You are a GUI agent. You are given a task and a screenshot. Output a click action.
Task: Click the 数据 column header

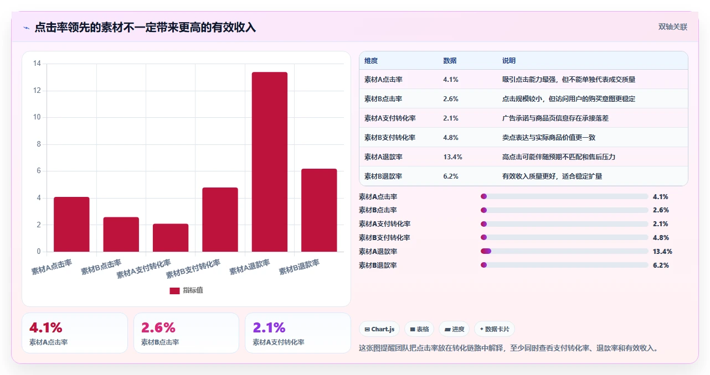(x=450, y=61)
